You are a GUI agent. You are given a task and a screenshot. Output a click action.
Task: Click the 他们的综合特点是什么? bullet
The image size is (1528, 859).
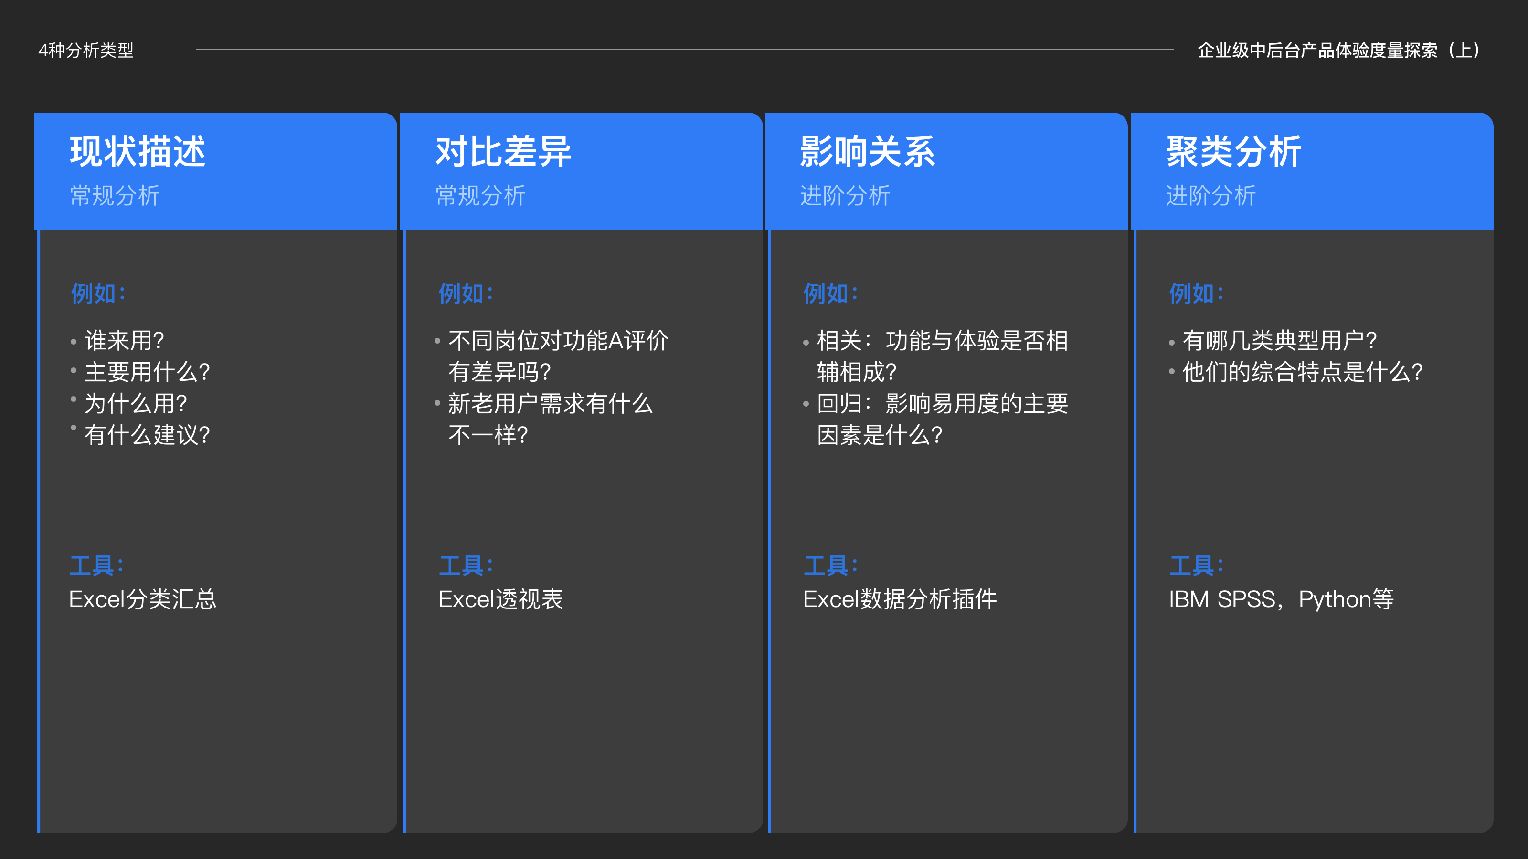tap(1303, 372)
